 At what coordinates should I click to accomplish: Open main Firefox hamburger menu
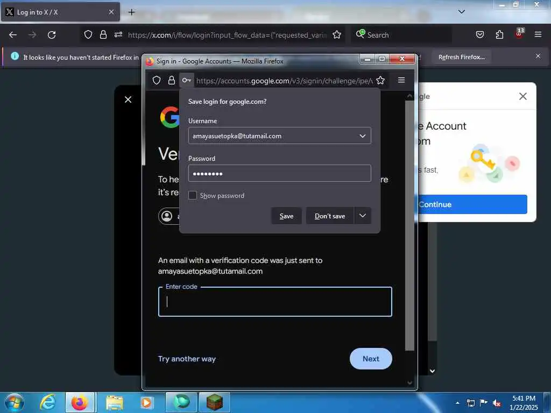point(538,34)
